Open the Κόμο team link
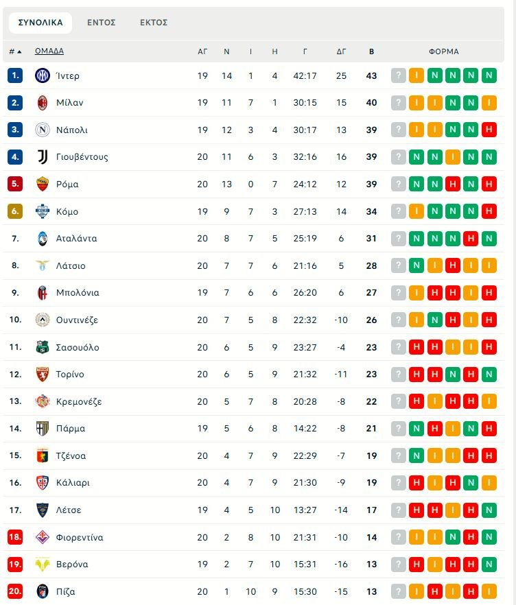This screenshot has height=605, width=516. pos(67,211)
